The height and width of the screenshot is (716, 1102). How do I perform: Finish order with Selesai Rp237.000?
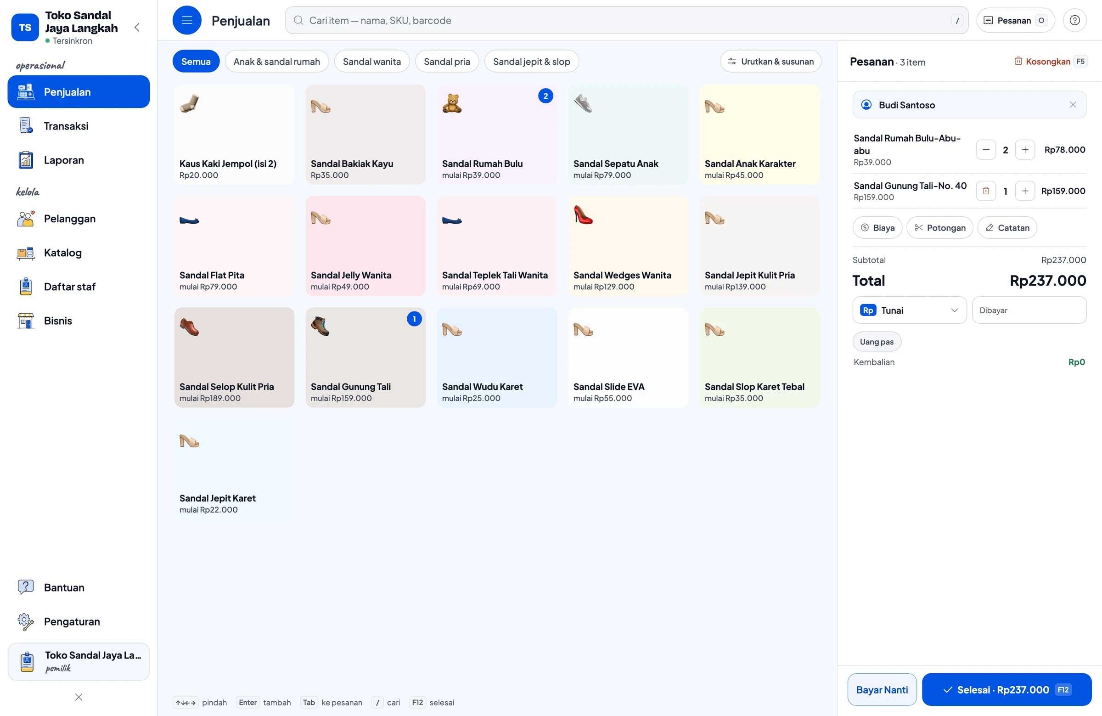point(1006,690)
